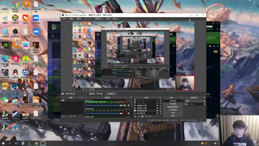
Task: Open the 场景集合(S) menu
Action: [99, 19]
